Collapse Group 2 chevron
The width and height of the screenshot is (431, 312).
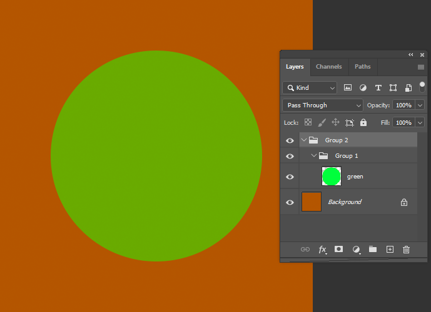click(x=304, y=140)
